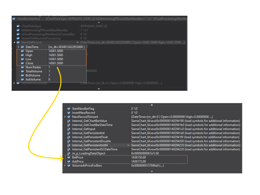This screenshot has height=195, width=260.
Task: Click the IsInsertFileRecordProcessing field icon
Action: tap(18, 38)
